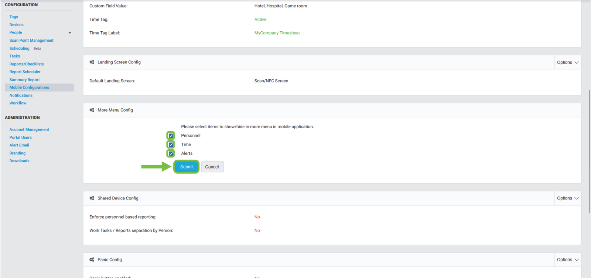
Task: Click the Cancel button
Action: tap(212, 167)
